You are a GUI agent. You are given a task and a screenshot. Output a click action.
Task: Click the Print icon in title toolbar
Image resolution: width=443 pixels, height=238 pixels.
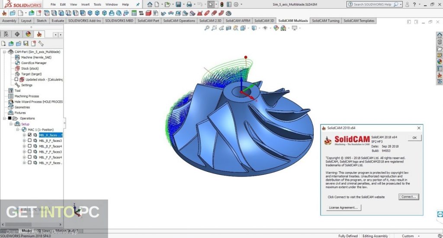pos(189,4)
